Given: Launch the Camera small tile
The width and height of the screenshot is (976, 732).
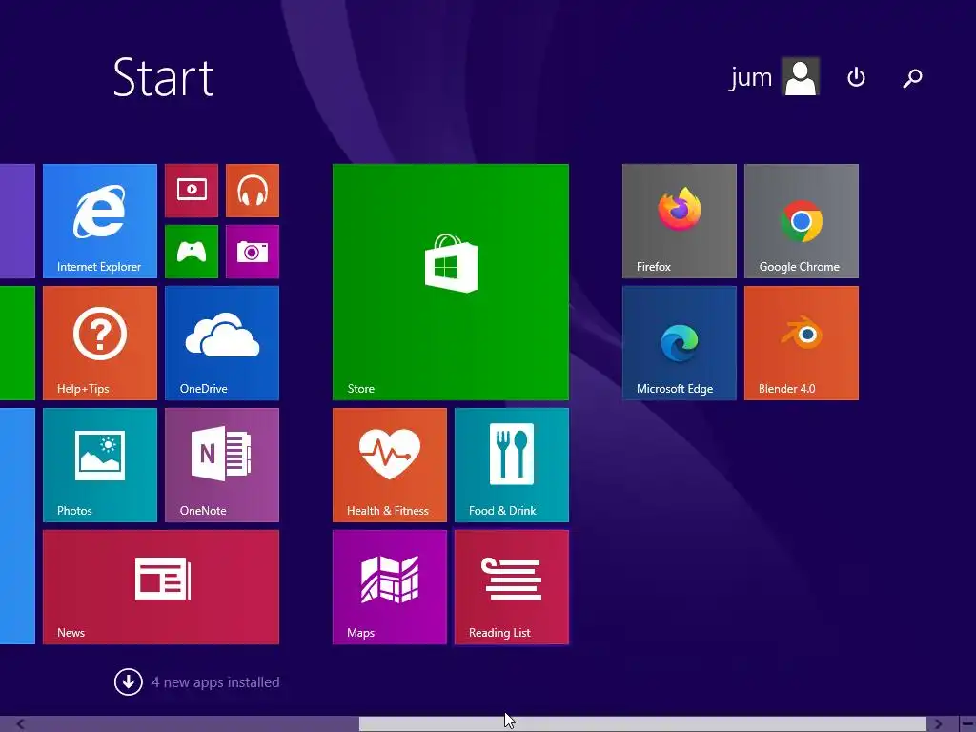Looking at the screenshot, I should tap(253, 252).
